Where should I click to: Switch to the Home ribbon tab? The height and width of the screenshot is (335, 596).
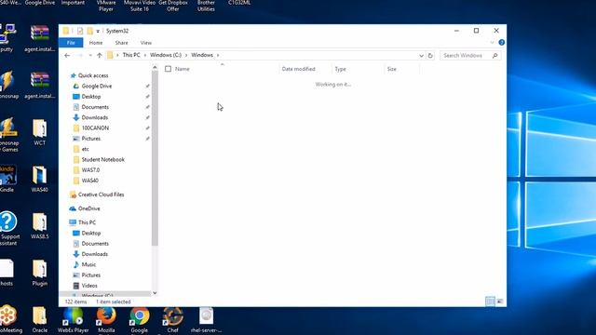point(96,43)
